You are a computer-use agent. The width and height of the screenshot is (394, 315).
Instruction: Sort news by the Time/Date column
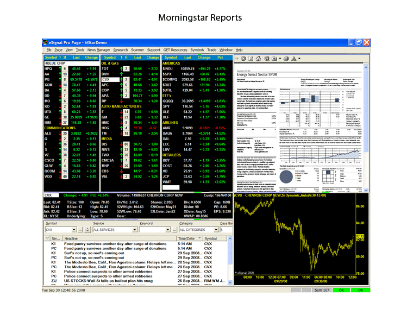pyautogui.click(x=190, y=238)
